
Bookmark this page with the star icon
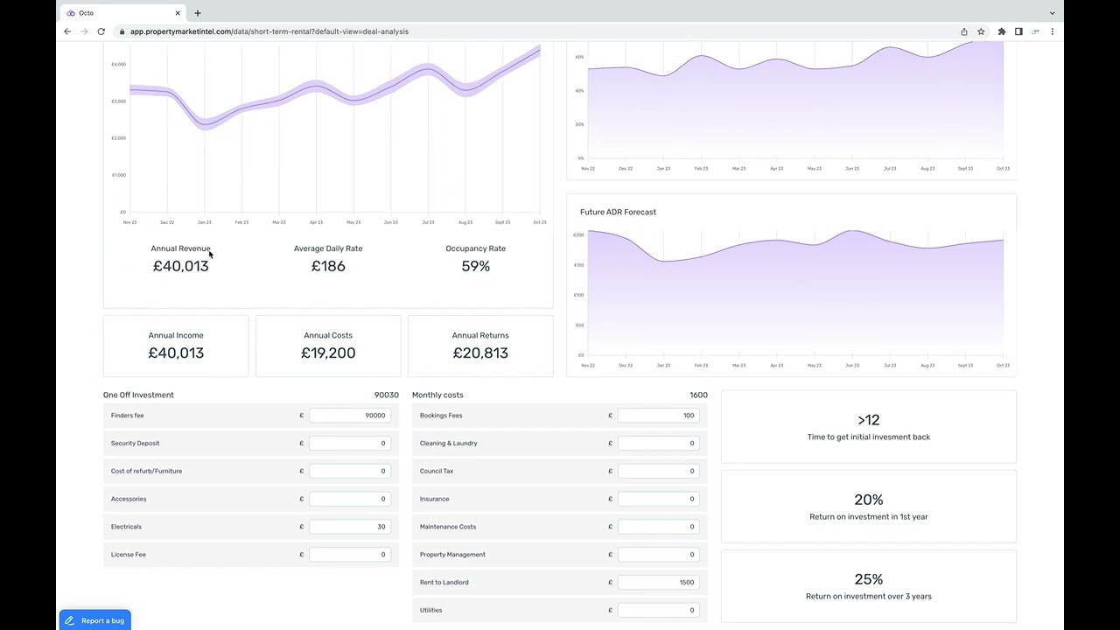pyautogui.click(x=981, y=31)
